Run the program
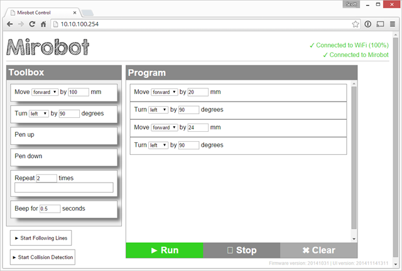This screenshot has height=271, width=402. tap(165, 250)
